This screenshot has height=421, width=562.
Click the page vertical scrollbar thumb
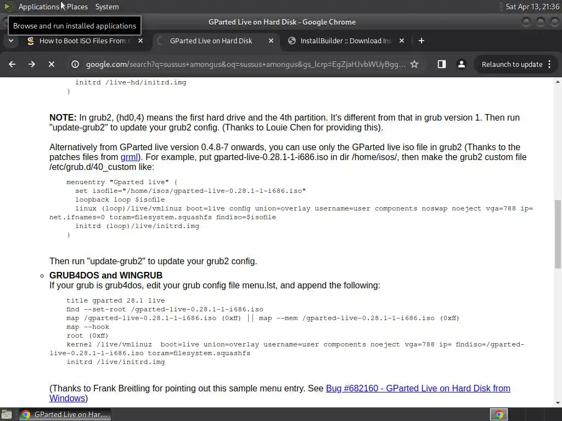tap(558, 234)
